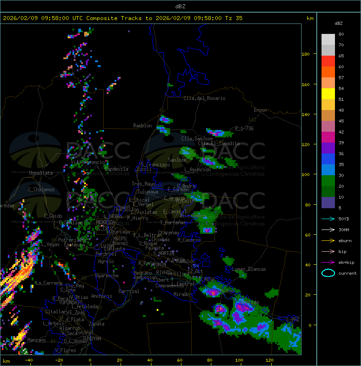The height and width of the screenshot is (366, 361).
Task: Click the 'eb+bip' legend label
Action: click(x=346, y=263)
